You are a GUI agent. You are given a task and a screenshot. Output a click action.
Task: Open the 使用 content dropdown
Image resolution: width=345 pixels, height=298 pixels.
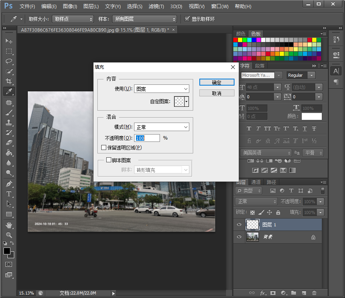[161, 89]
